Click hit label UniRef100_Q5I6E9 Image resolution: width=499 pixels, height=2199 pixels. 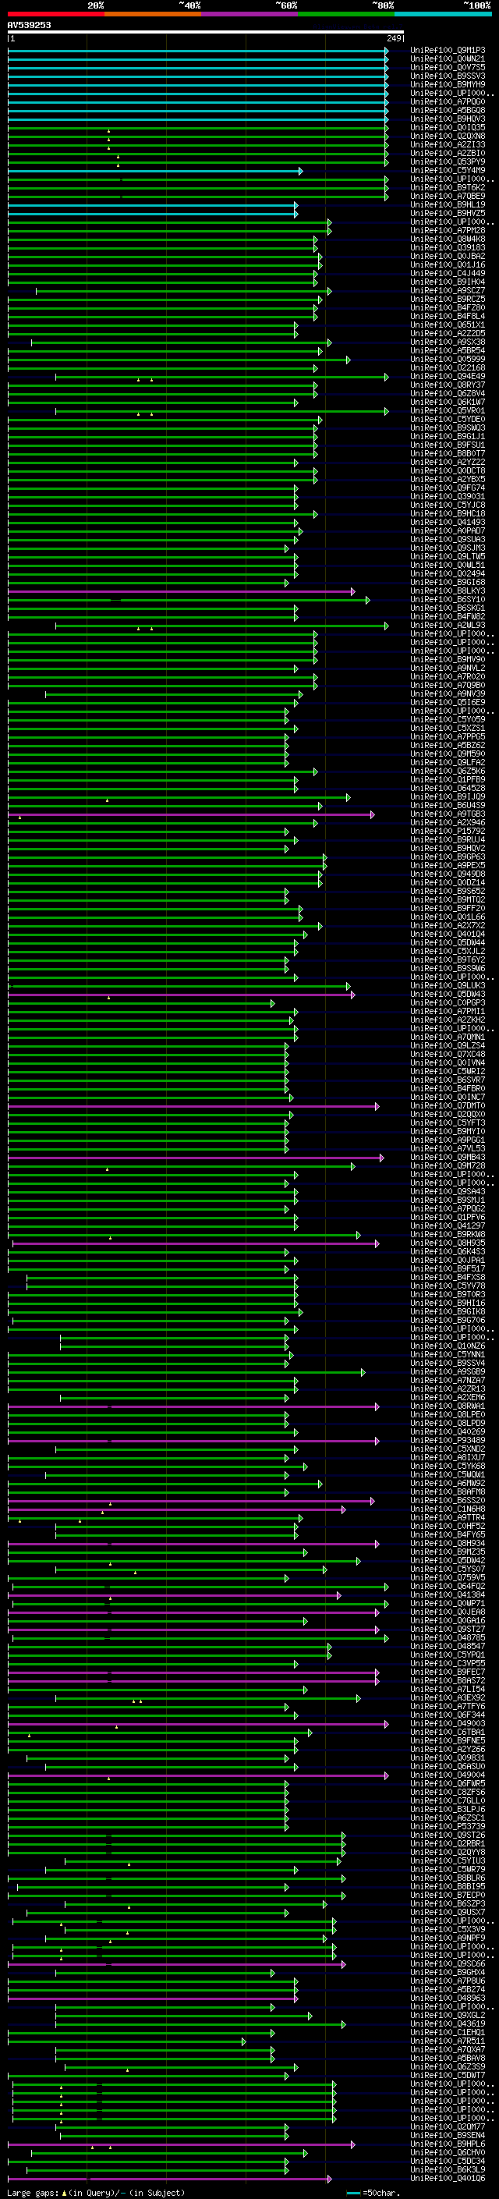pos(448,703)
